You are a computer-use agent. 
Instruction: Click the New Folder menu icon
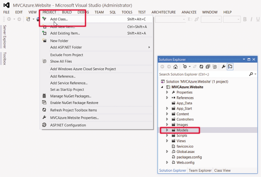(44, 40)
